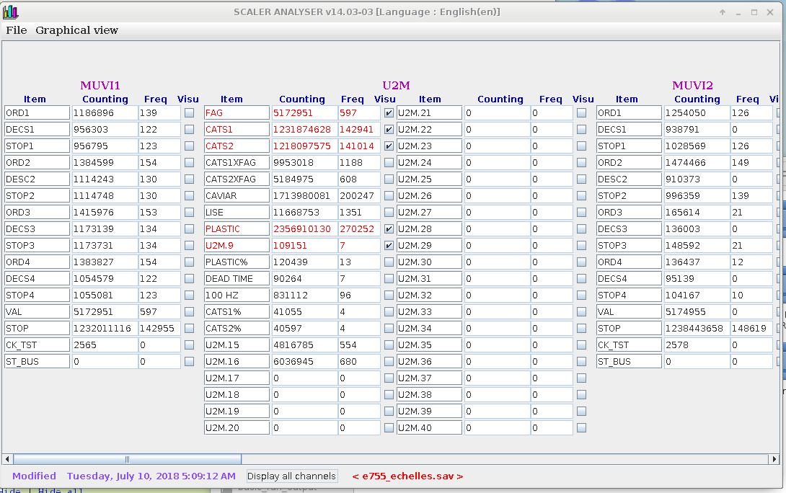Click Display all channels button
786x493 pixels.
tap(292, 476)
